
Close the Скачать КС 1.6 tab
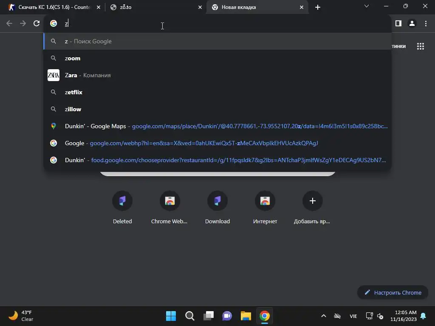(x=99, y=7)
